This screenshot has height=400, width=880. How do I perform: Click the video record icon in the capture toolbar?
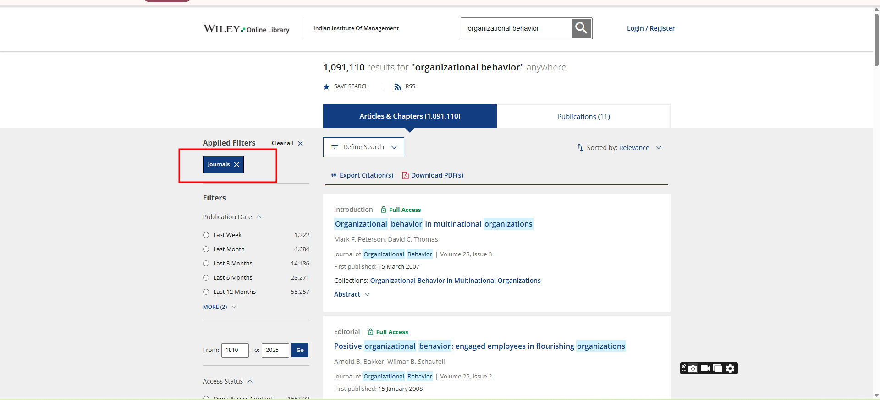point(705,368)
